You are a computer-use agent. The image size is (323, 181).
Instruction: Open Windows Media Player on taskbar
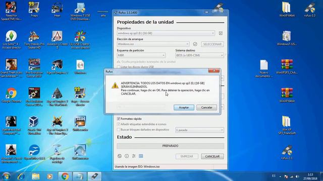pyautogui.click(x=49, y=176)
